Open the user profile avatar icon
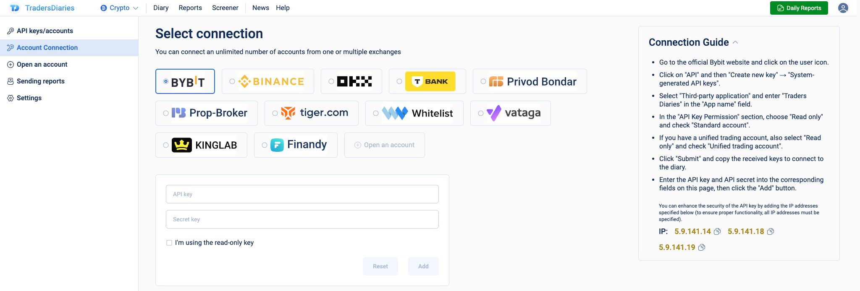 (x=843, y=8)
